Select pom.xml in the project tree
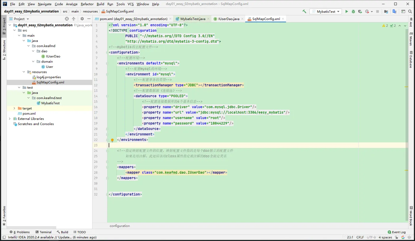Image resolution: width=415 pixels, height=241 pixels. [x=29, y=114]
